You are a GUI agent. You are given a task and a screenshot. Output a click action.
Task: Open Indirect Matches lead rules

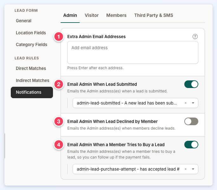tap(33, 80)
